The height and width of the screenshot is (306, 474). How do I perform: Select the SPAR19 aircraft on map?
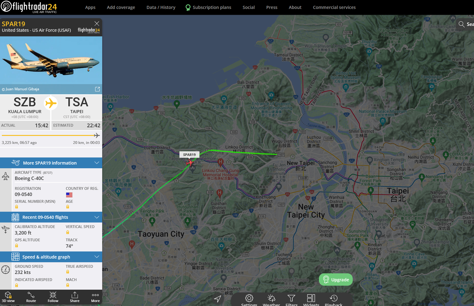point(190,162)
